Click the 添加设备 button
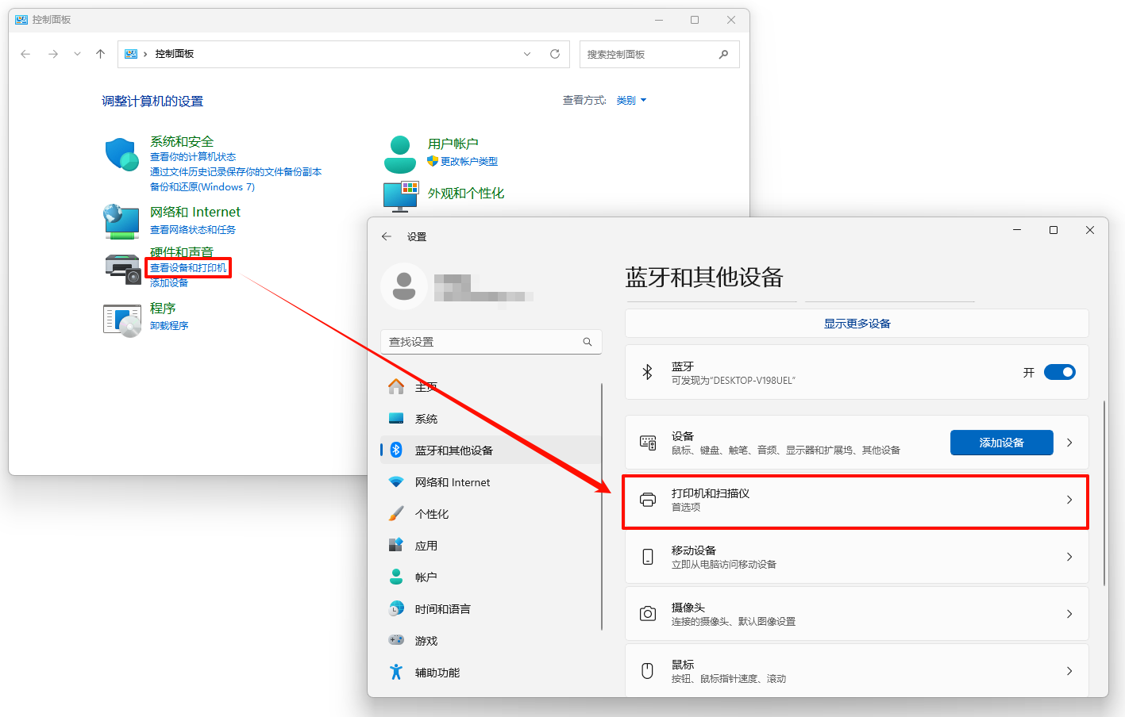 pos(1001,443)
